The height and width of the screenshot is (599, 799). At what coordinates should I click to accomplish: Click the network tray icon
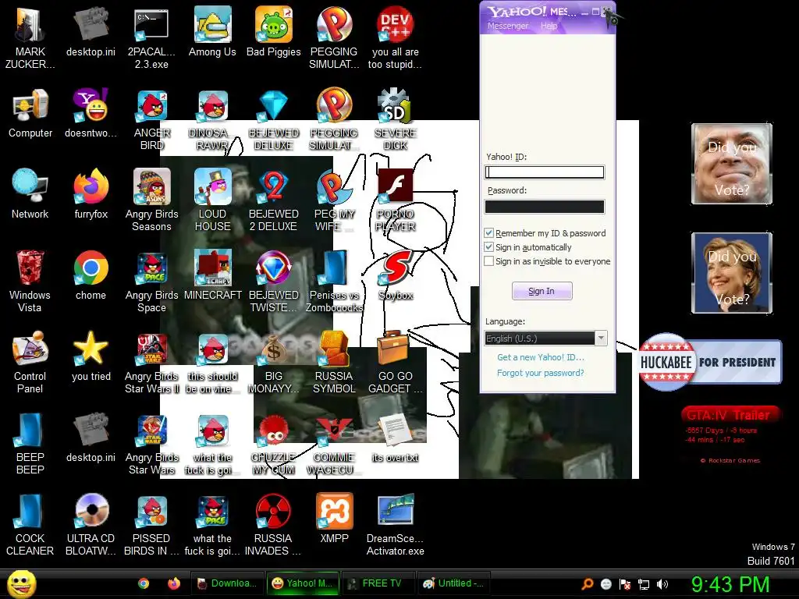(x=644, y=584)
